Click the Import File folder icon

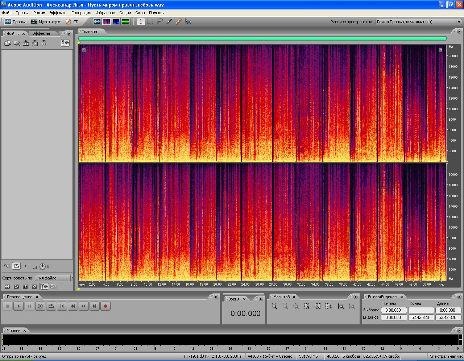point(7,43)
